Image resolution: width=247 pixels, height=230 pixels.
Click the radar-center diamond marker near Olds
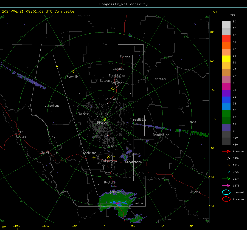[x=105, y=119]
